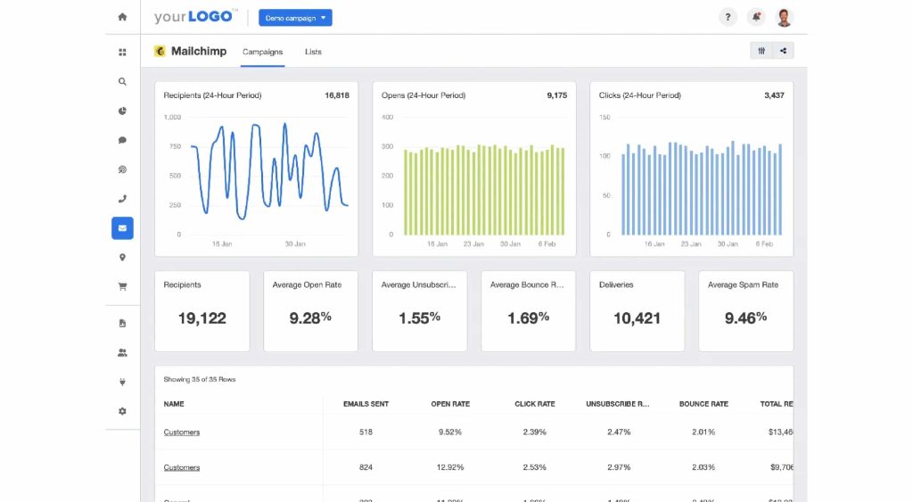Click the 2.53% click rate cell
This screenshot has height=502, width=913.
tap(535, 467)
